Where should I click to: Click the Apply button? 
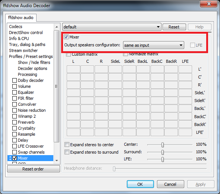[x=201, y=184]
